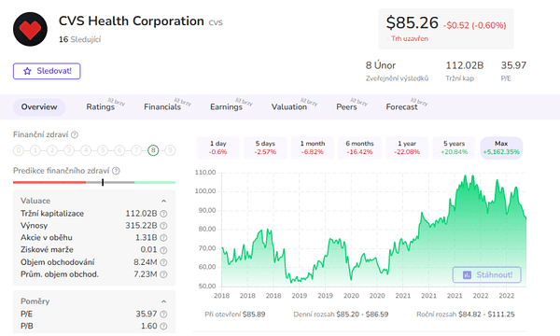
Task: Click the CVS heart logo icon
Action: click(x=30, y=29)
